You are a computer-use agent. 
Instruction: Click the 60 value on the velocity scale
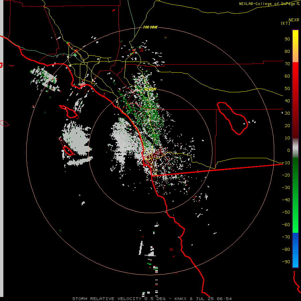click(x=287, y=76)
